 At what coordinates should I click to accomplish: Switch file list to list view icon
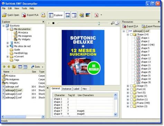click(x=20, y=67)
